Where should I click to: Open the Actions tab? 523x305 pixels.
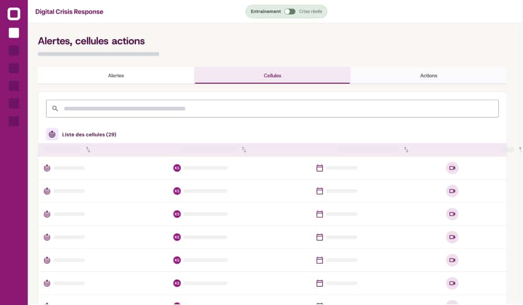point(428,75)
